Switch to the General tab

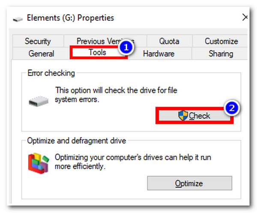point(41,53)
